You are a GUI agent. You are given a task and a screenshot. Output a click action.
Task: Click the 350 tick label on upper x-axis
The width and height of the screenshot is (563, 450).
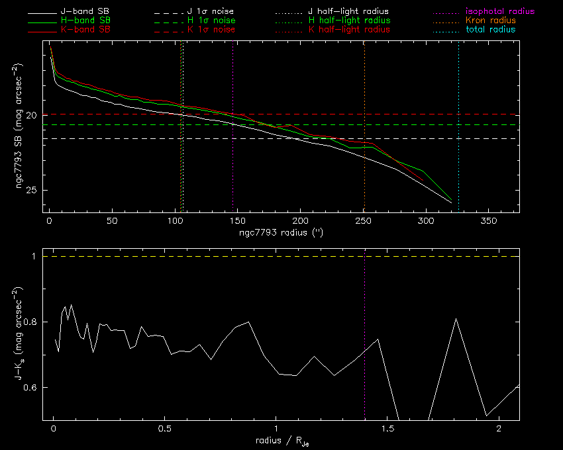(x=488, y=220)
